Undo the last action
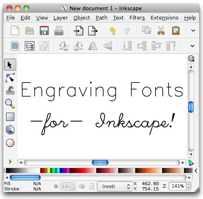This screenshot has height=199, width=203. (x=112, y=31)
